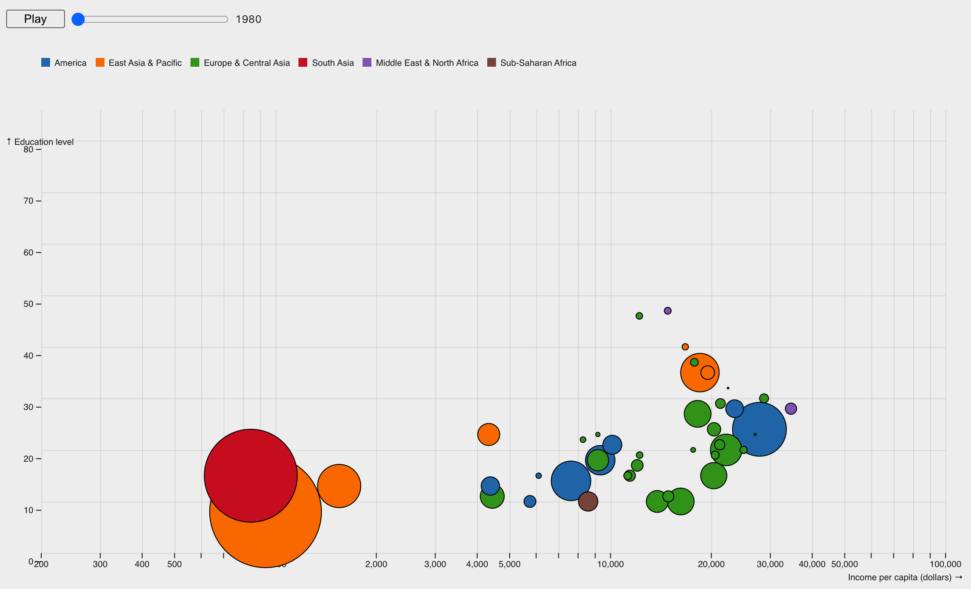This screenshot has width=971, height=589.
Task: Click the Income per capita axis label
Action: click(x=904, y=577)
